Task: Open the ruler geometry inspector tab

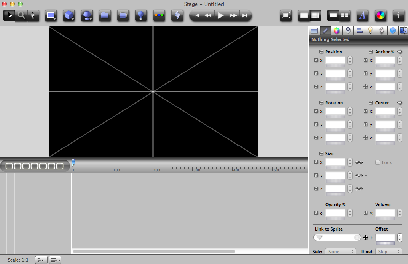Action: coord(325,31)
